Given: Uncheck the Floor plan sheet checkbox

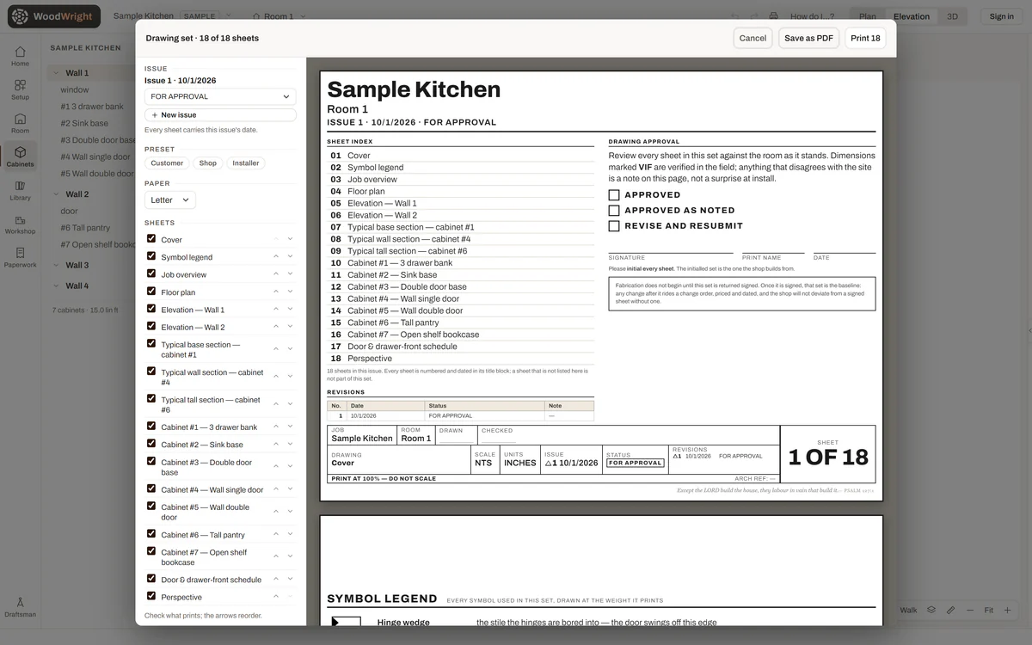Looking at the screenshot, I should point(151,292).
